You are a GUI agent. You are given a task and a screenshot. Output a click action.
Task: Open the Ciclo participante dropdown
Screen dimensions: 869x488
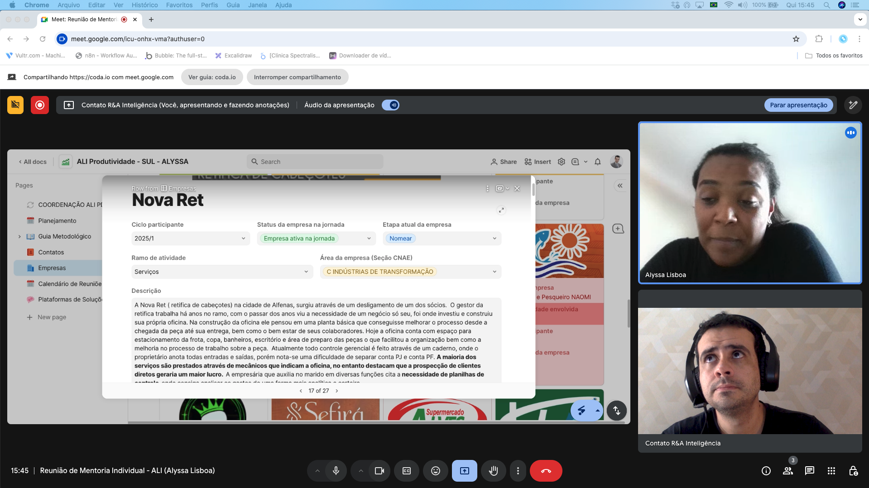tap(190, 239)
